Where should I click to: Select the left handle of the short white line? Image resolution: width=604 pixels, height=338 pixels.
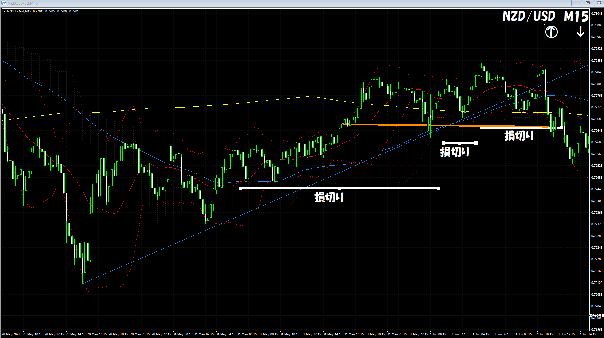(444, 143)
